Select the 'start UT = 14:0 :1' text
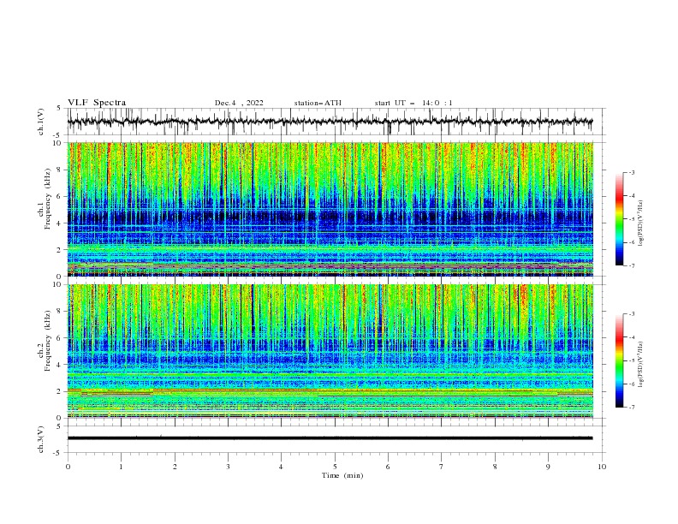 click(413, 103)
